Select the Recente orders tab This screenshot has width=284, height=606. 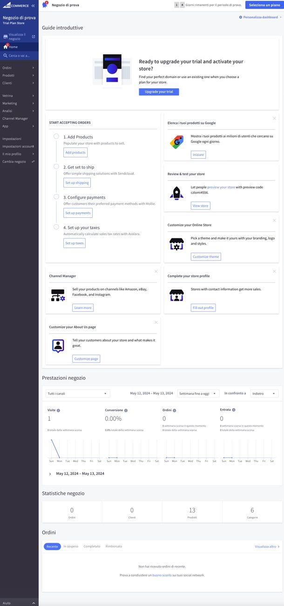(52, 546)
